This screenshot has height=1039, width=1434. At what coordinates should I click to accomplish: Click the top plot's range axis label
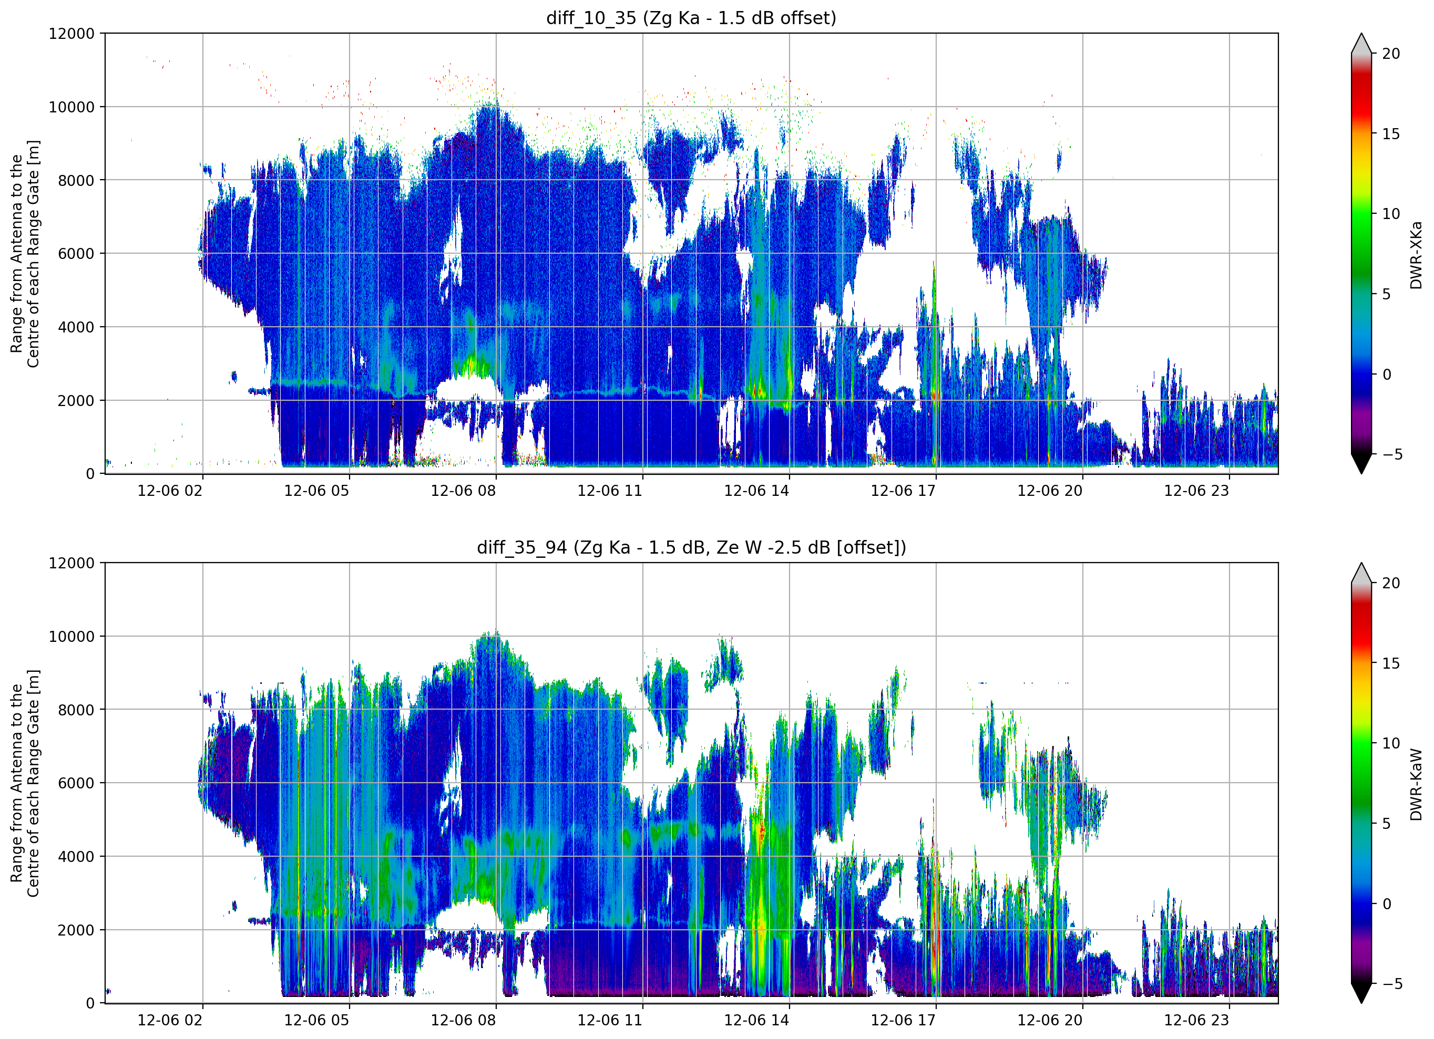pyautogui.click(x=25, y=253)
